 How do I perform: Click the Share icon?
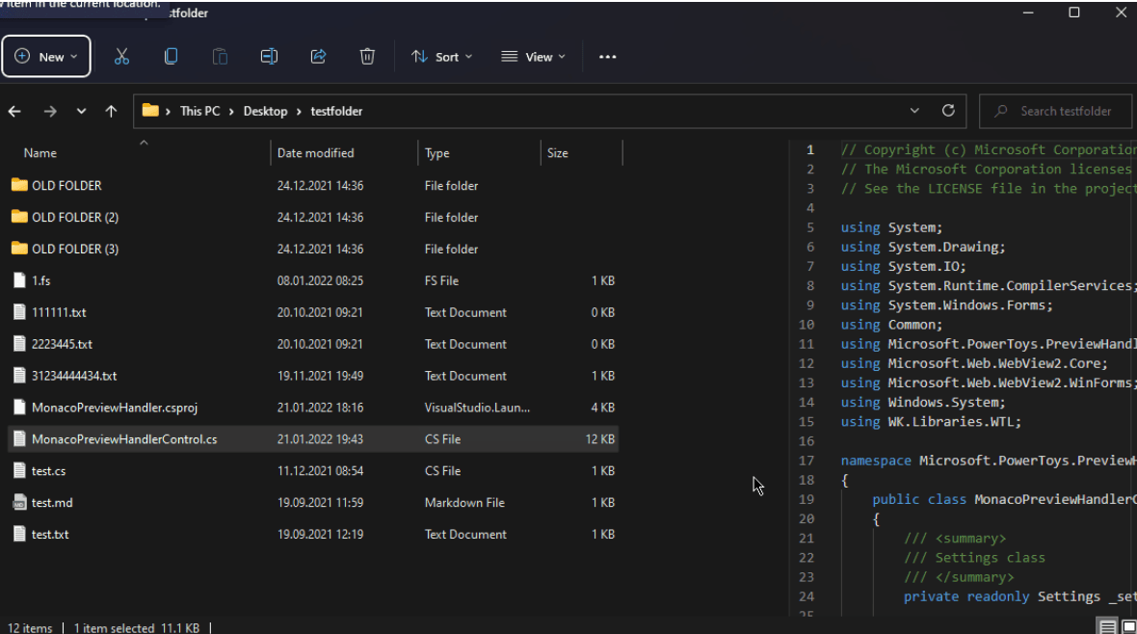pos(318,57)
